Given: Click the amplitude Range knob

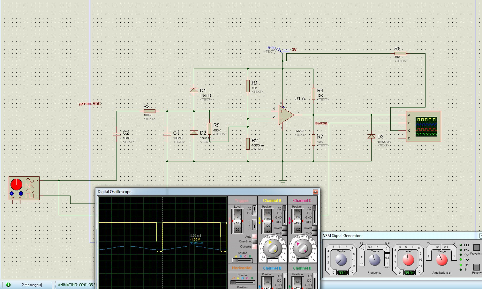Looking at the screenshot, I should pos(442,260).
